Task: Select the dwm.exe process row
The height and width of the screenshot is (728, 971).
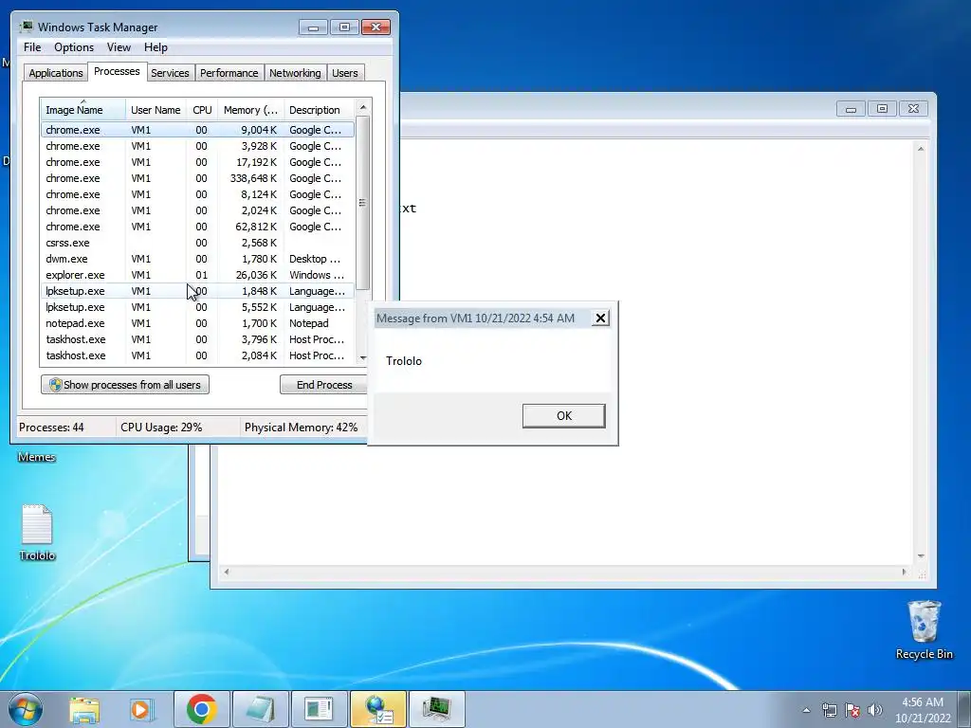Action: click(198, 259)
